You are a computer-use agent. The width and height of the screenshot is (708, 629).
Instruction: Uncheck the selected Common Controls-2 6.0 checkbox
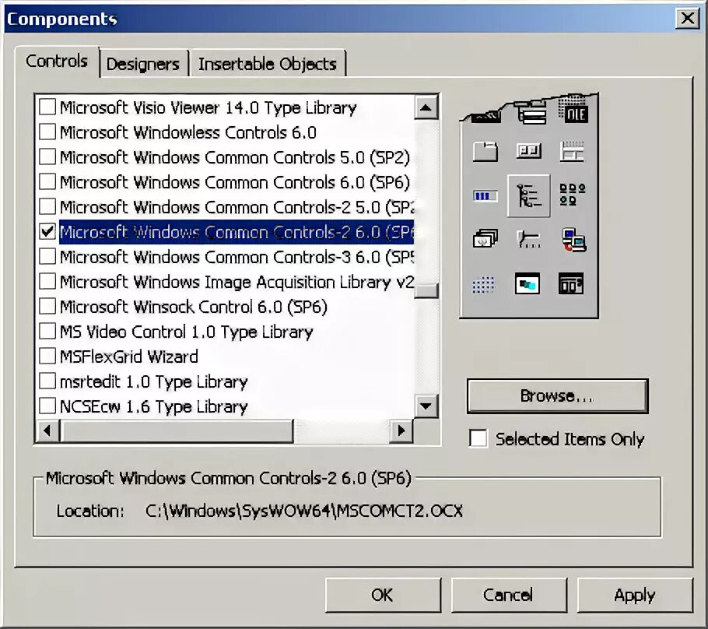click(47, 231)
